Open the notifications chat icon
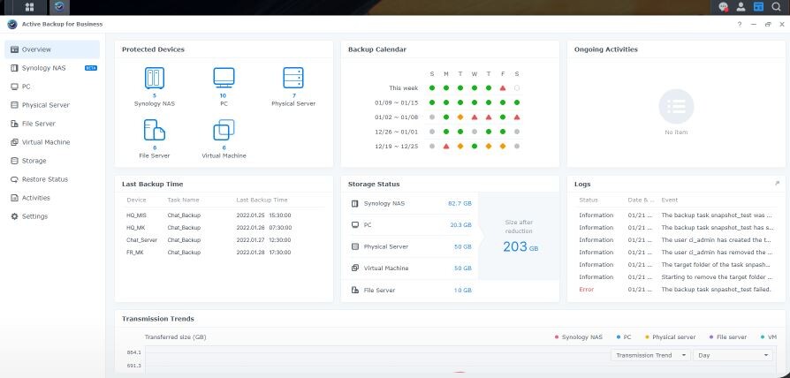The width and height of the screenshot is (790, 378). tap(724, 7)
